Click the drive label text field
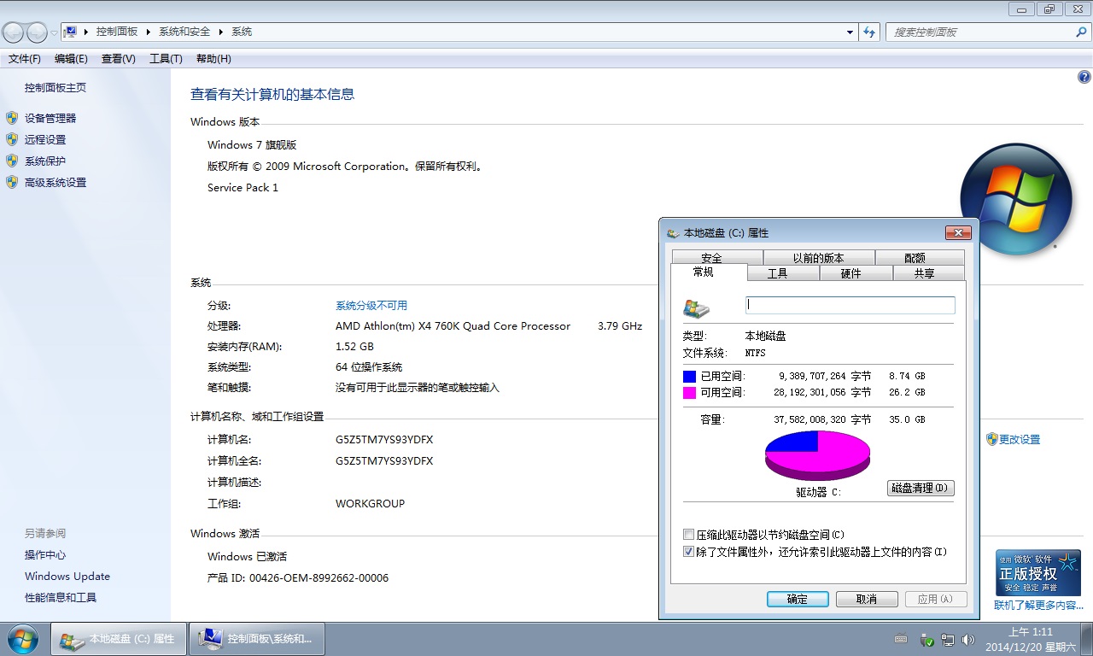1093x656 pixels. [850, 305]
